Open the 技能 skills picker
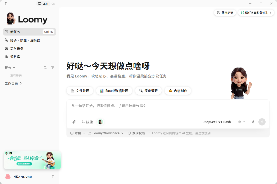The width and height of the screenshot is (277, 184). 87,122
